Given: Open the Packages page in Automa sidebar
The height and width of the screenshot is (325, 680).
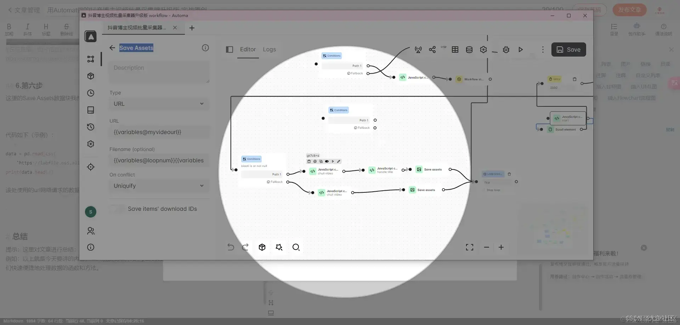Looking at the screenshot, I should click(x=91, y=76).
